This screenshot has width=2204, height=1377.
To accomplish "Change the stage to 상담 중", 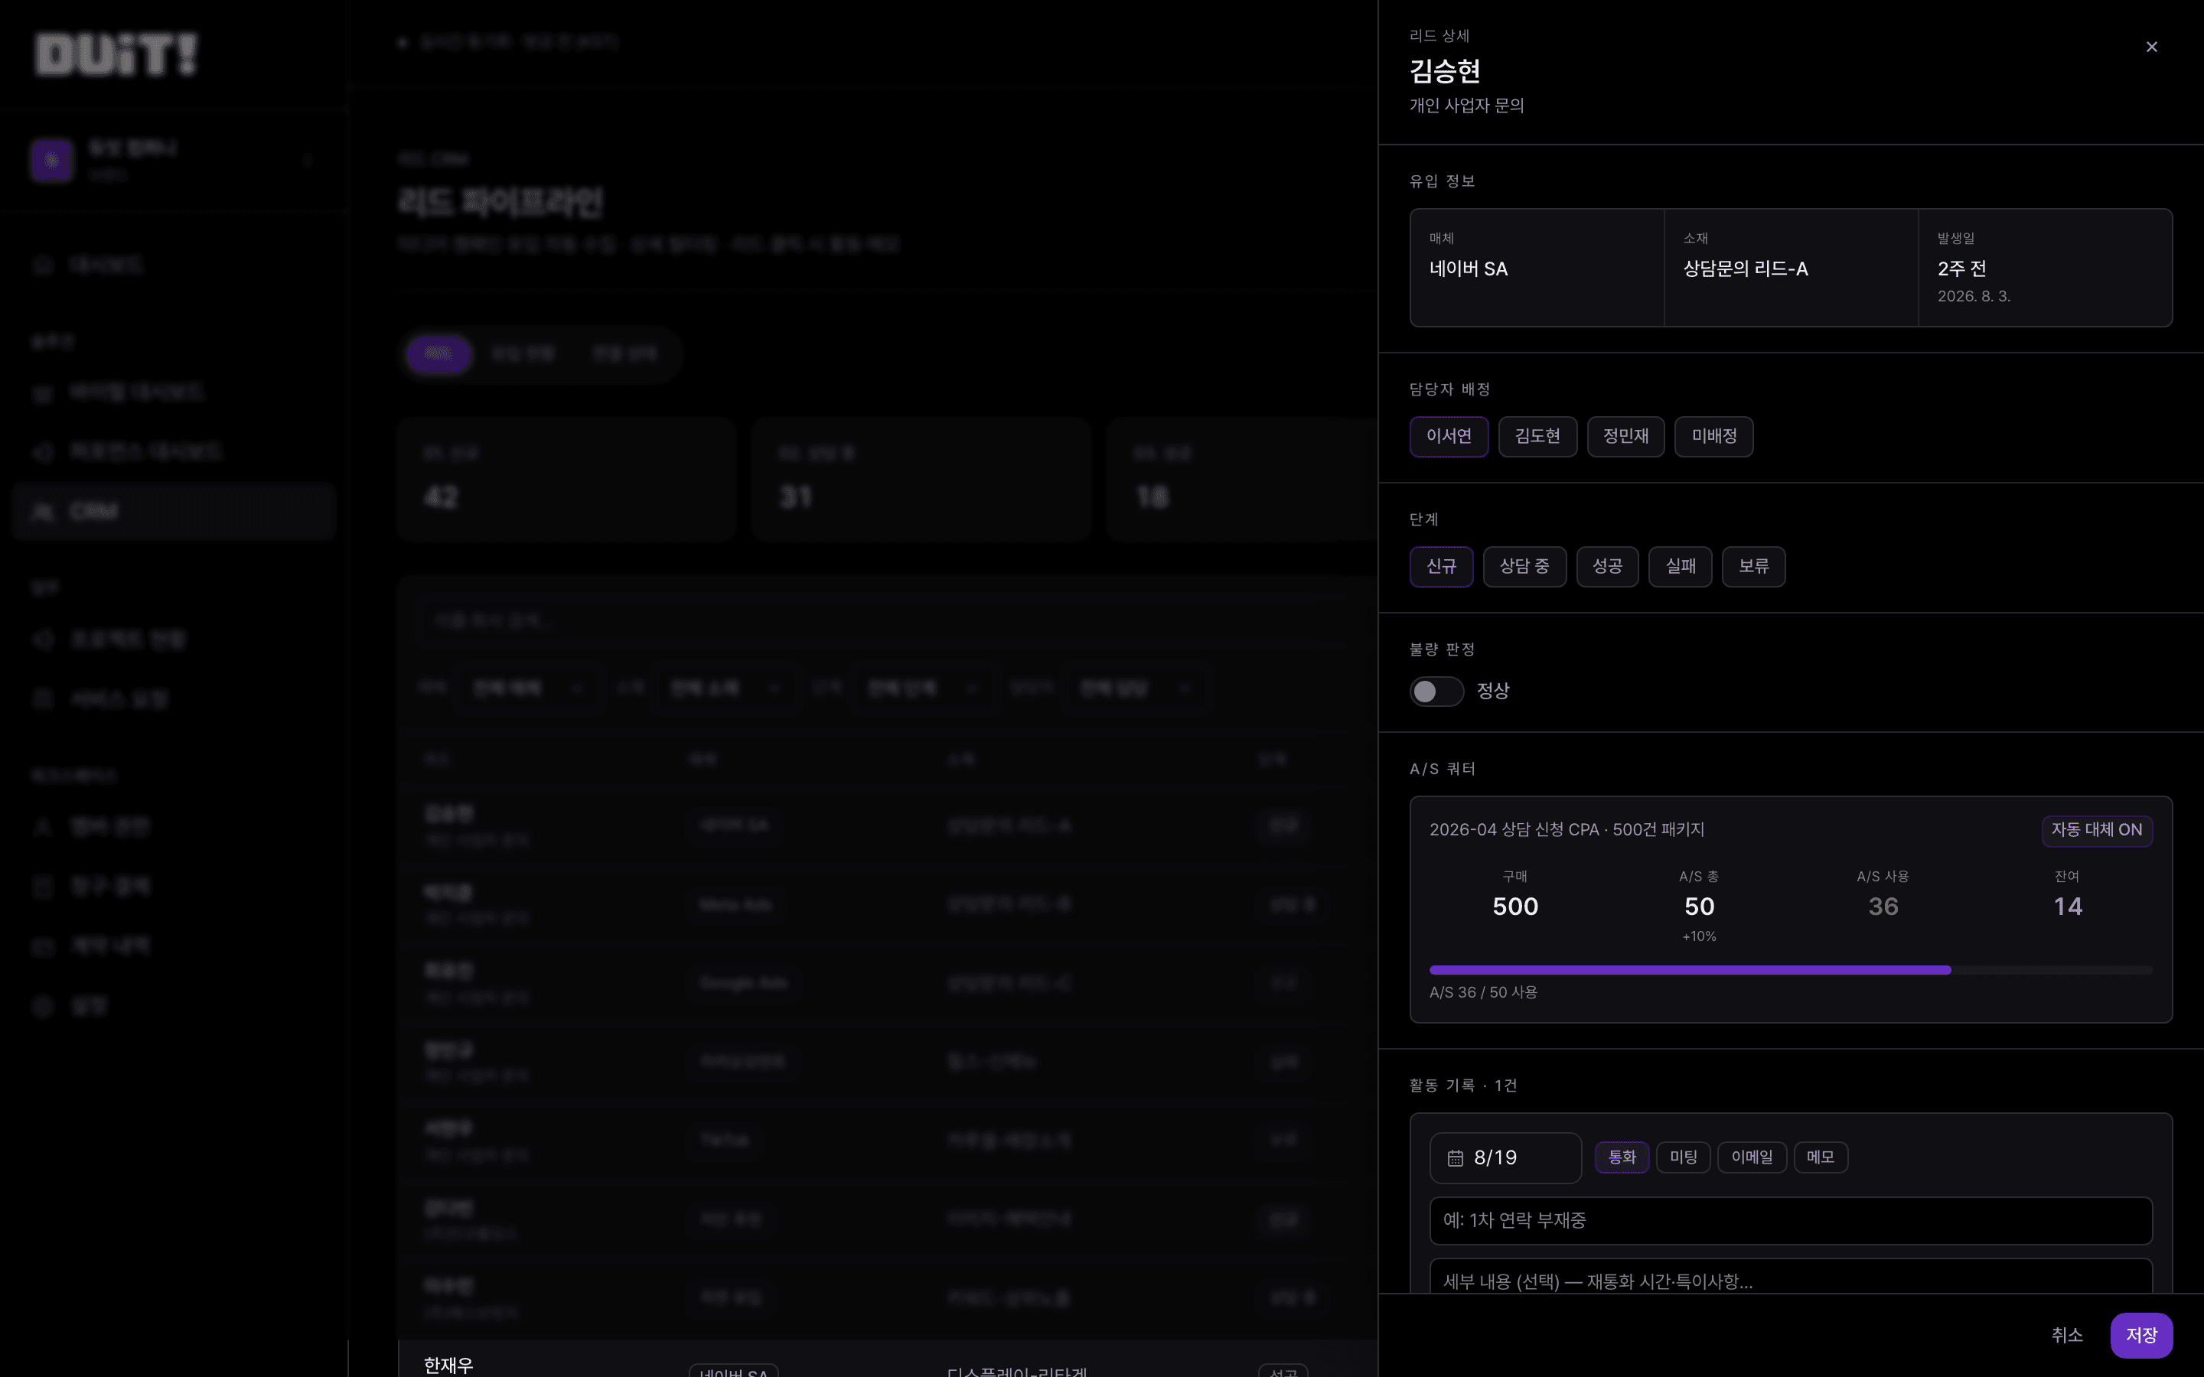I will pyautogui.click(x=1524, y=566).
